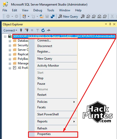The image size is (117, 139).
Task: Click the Filter funnel icon in Object Explorer
Action: coord(38,30)
